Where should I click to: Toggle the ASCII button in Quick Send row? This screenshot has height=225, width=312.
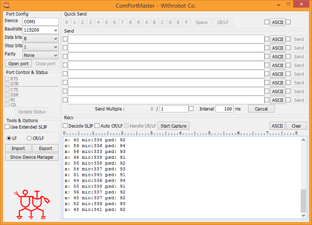coord(277,22)
